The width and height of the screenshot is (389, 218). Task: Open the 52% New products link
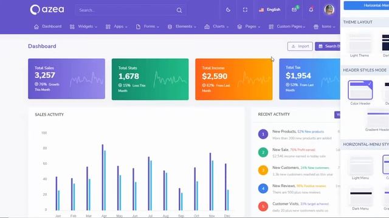[311, 132]
